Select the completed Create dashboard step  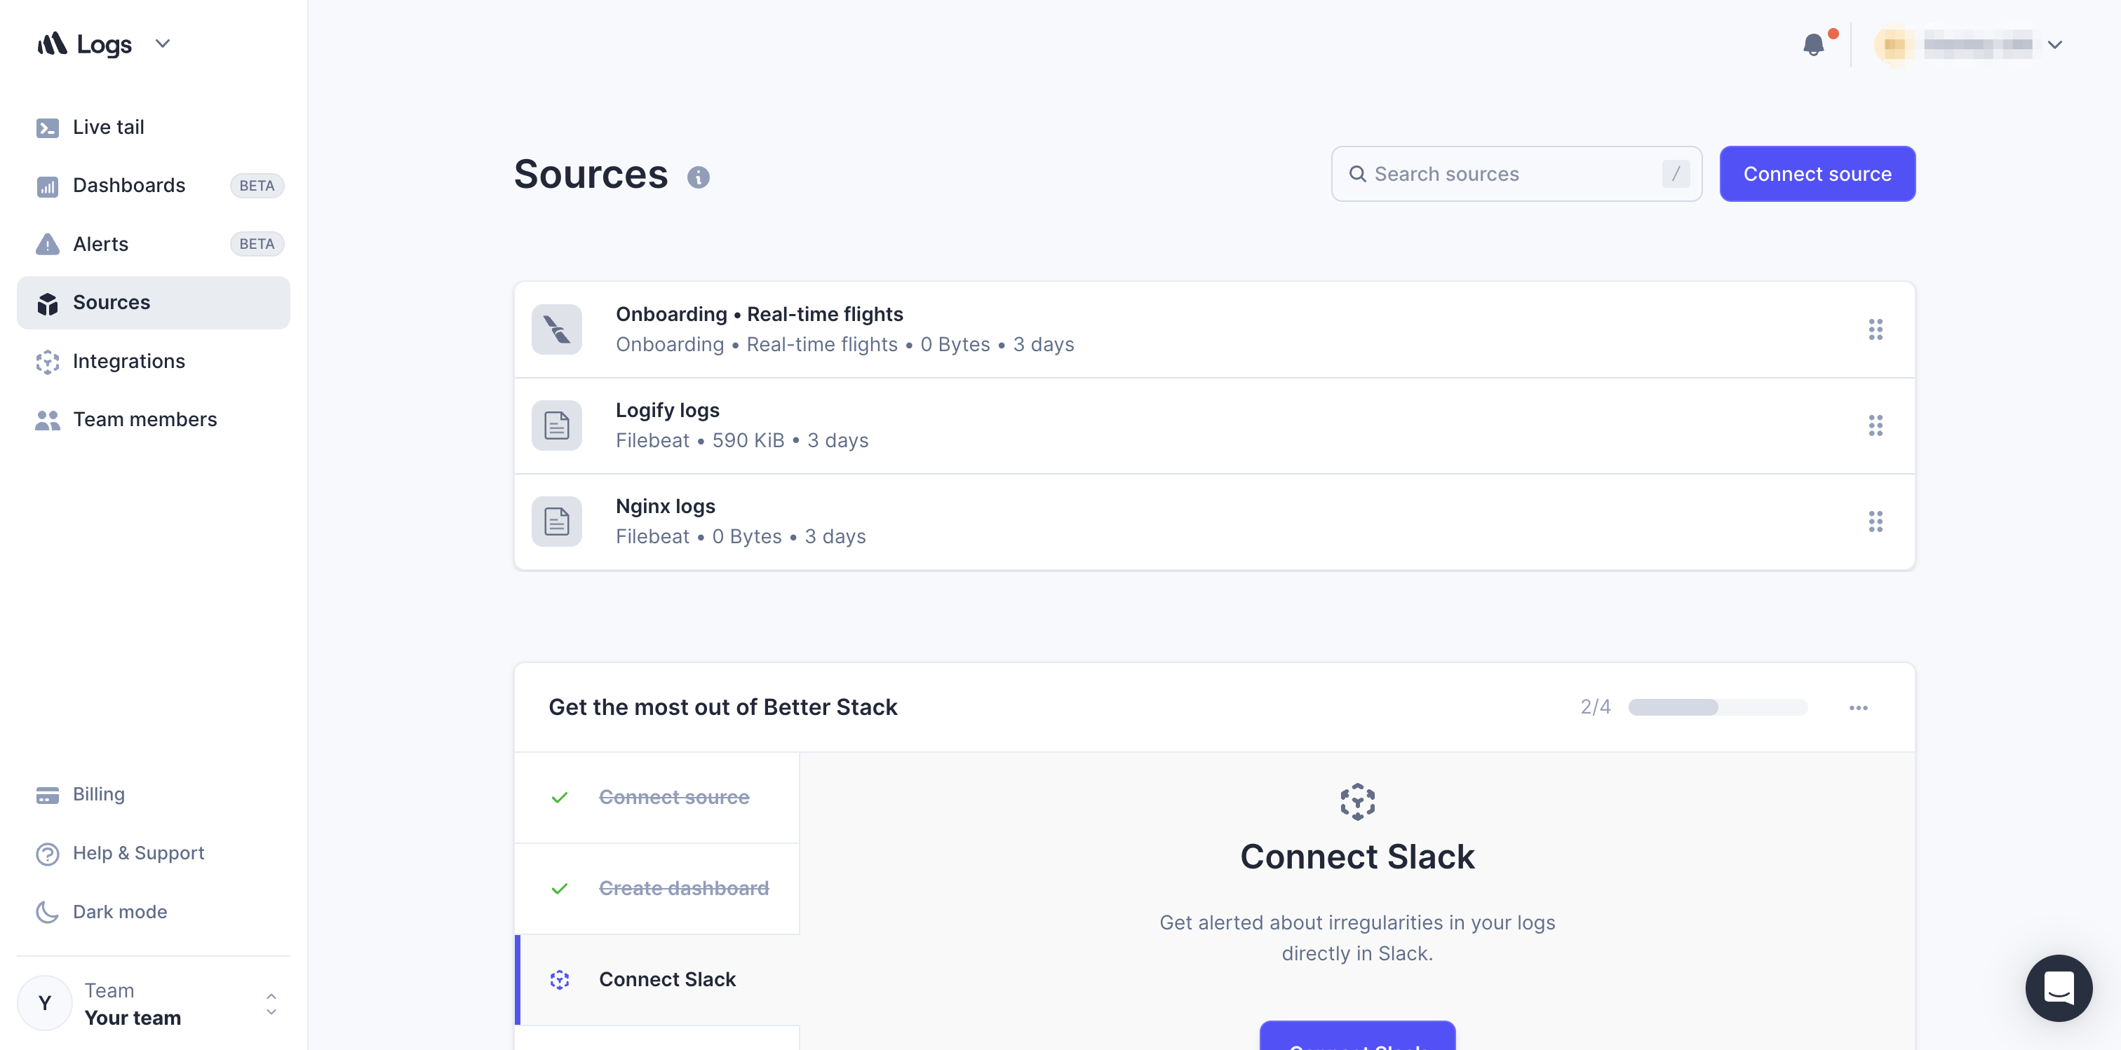[x=657, y=889]
